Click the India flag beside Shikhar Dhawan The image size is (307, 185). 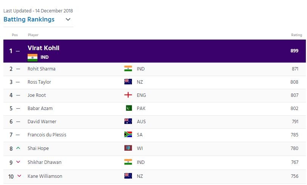[x=128, y=162]
